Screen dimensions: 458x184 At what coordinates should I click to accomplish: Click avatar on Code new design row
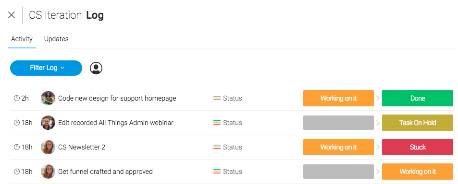[48, 98]
